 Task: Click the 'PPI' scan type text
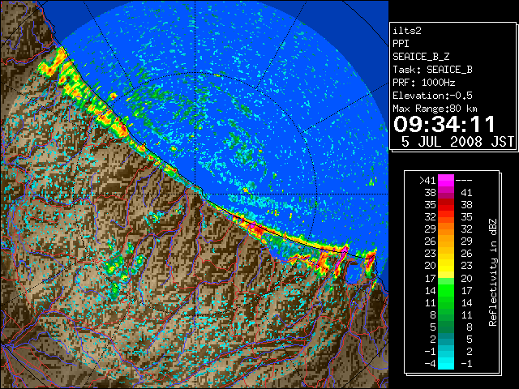click(401, 44)
